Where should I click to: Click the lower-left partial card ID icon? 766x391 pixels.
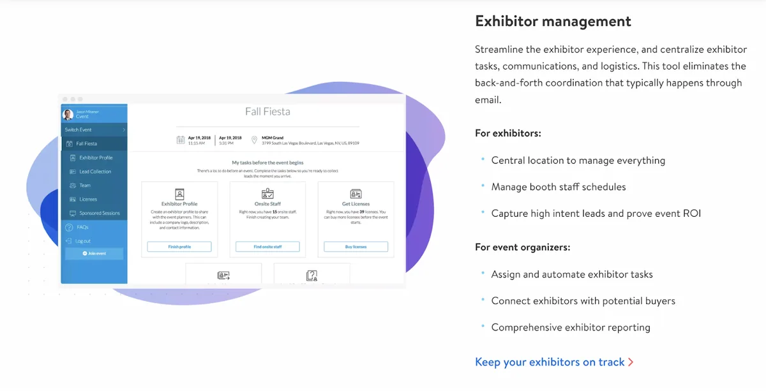point(223,276)
